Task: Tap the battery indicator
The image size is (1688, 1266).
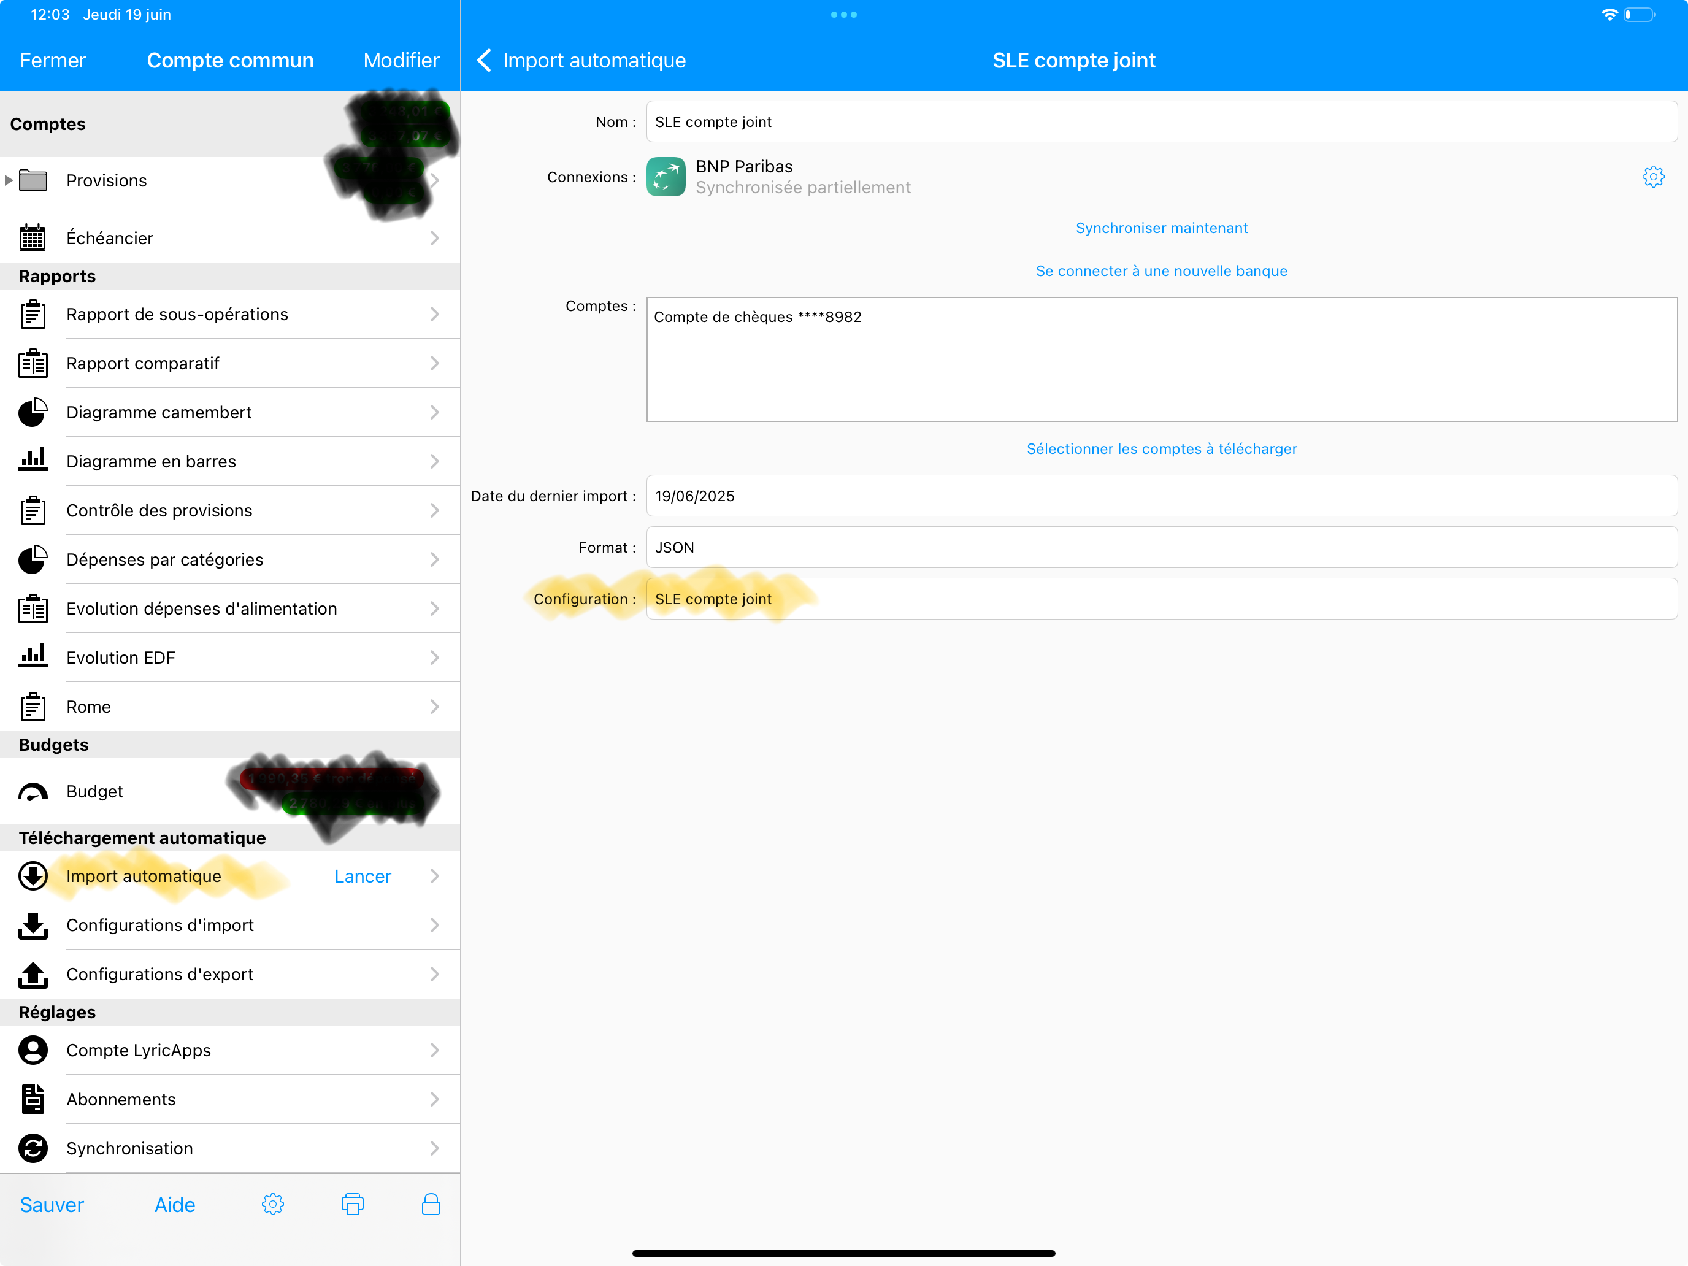Action: pos(1639,15)
